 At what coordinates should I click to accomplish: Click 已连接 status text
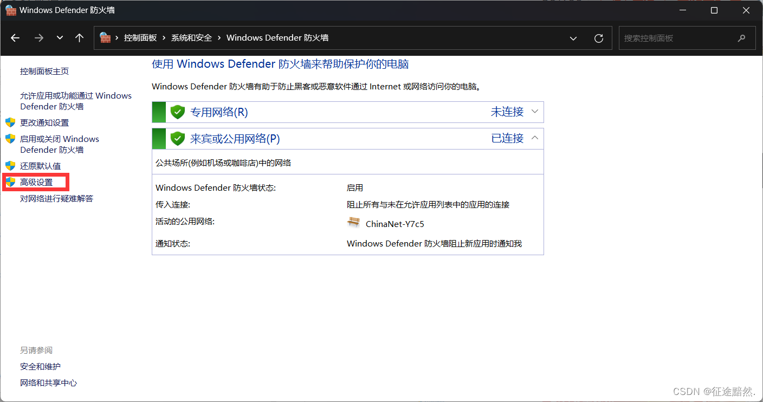tap(507, 138)
